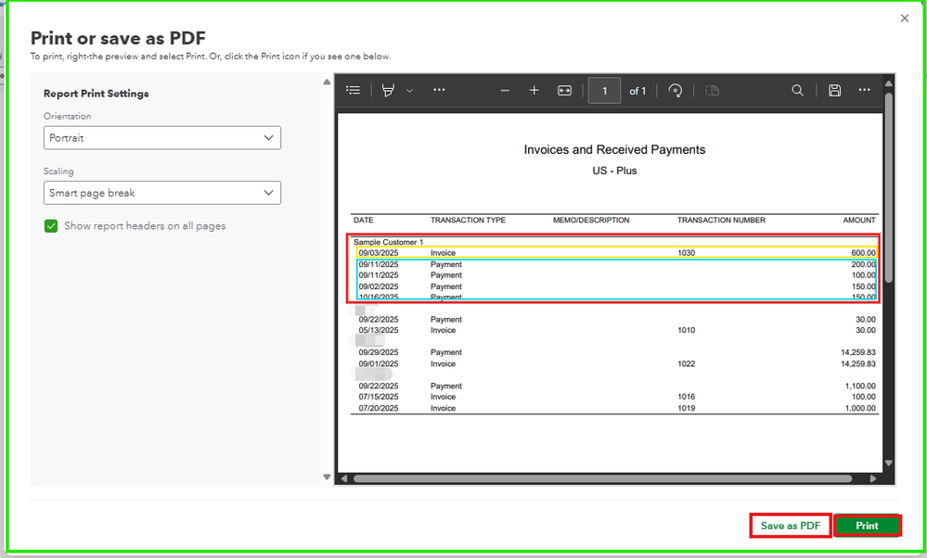927x558 pixels.
Task: Click the 'of 1' page count label
Action: tap(637, 91)
